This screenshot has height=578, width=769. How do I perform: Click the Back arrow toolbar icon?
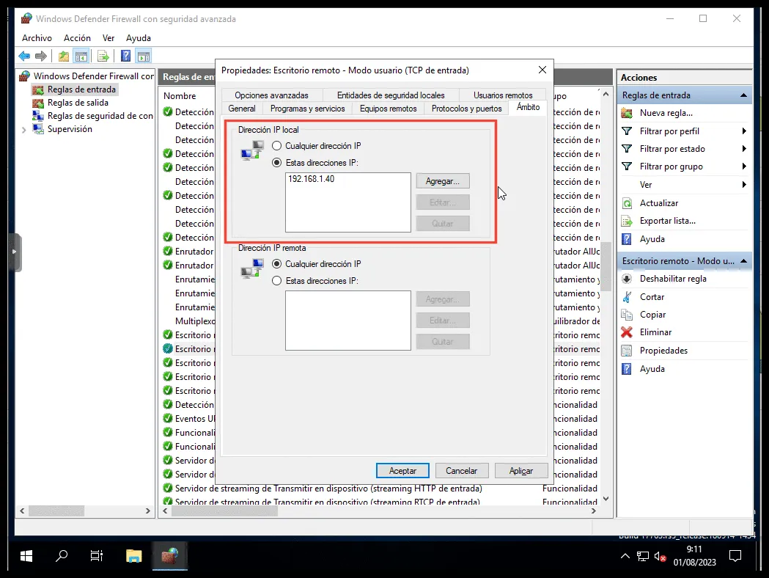coord(24,56)
